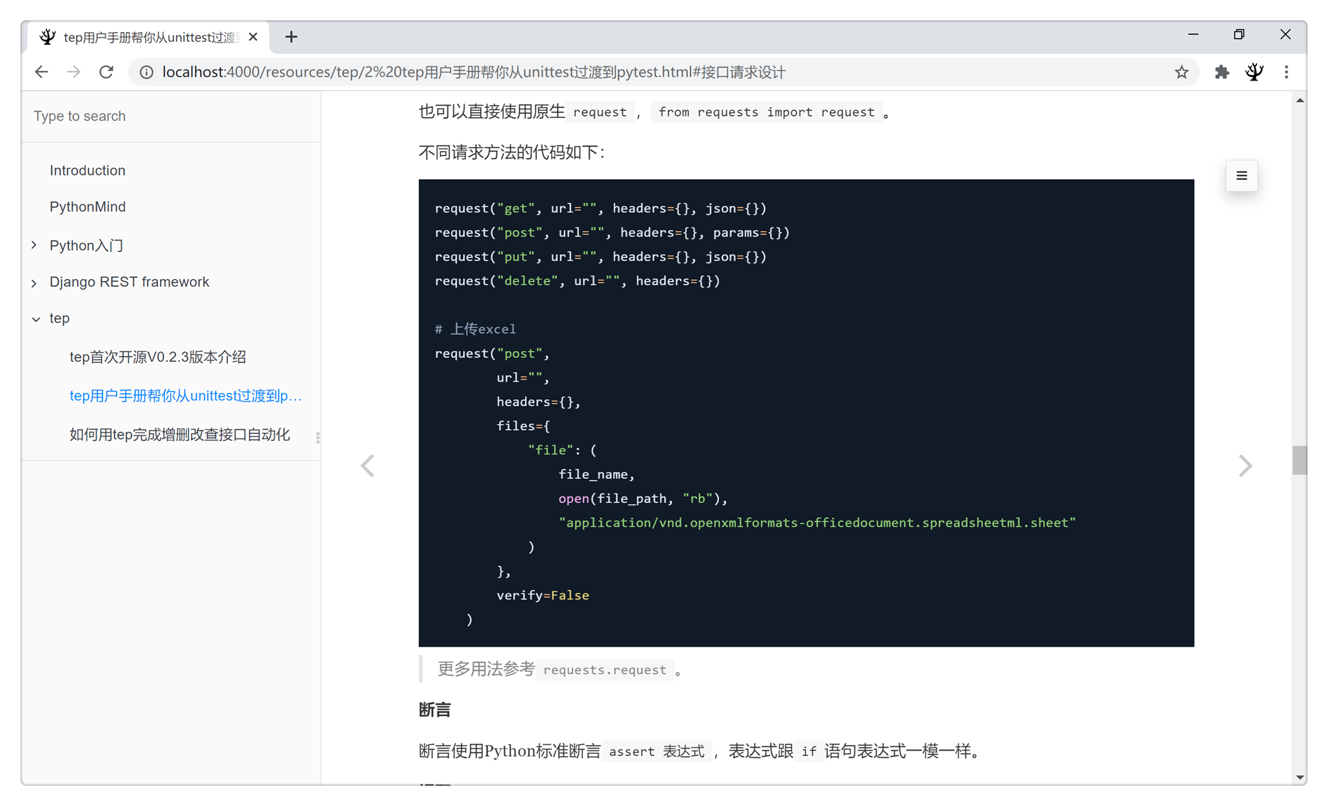Viewport: 1328px width, 806px height.
Task: Open a new browser tab
Action: coord(291,37)
